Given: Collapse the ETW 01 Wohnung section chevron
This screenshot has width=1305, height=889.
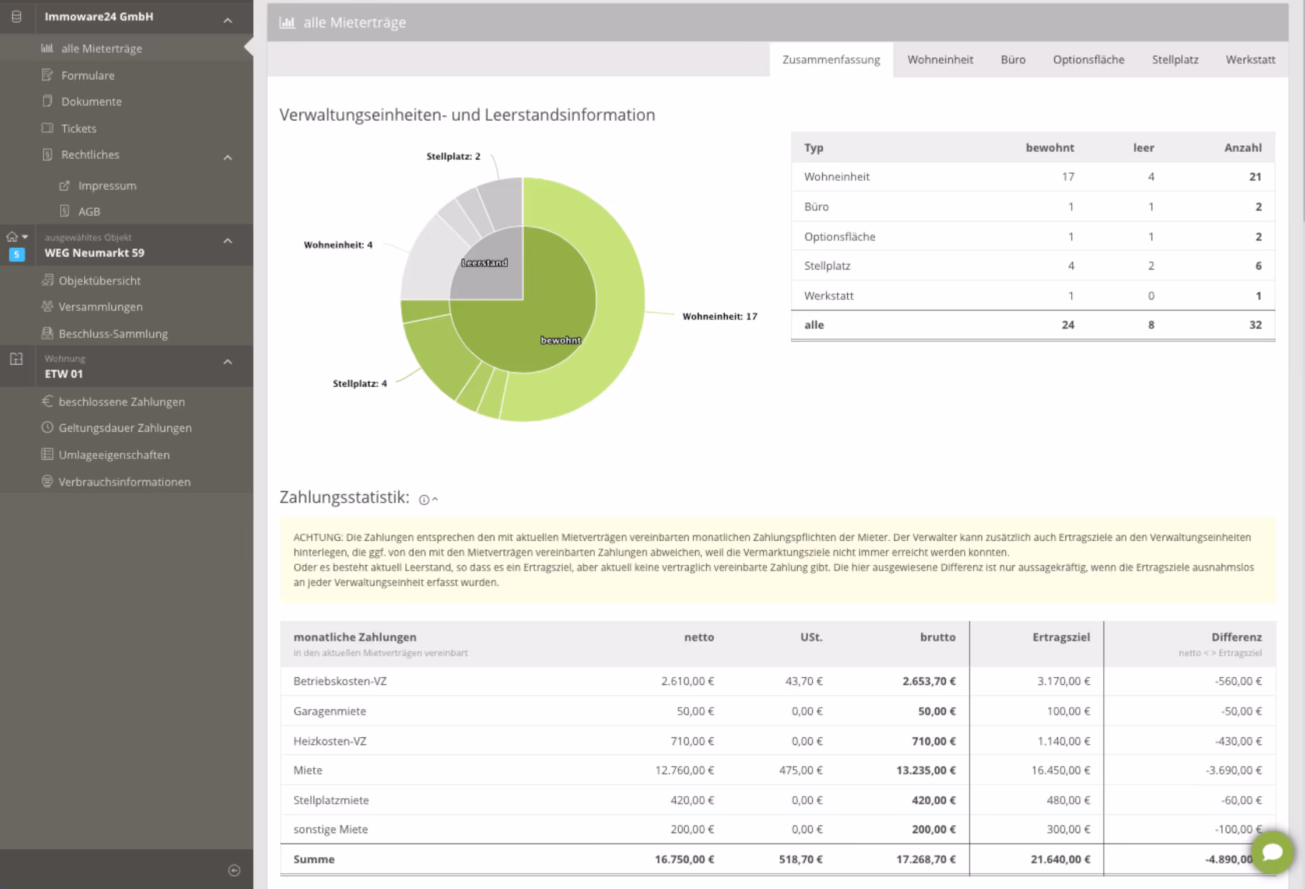Looking at the screenshot, I should pyautogui.click(x=228, y=362).
